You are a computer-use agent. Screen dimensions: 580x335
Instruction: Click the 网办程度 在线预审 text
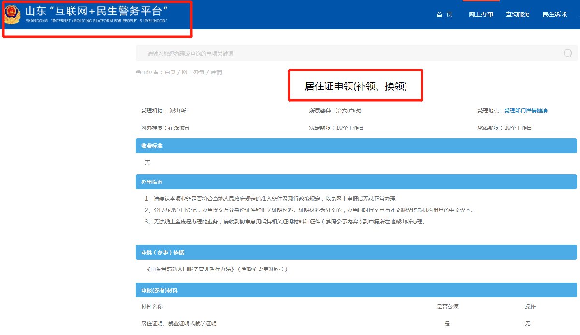165,128
